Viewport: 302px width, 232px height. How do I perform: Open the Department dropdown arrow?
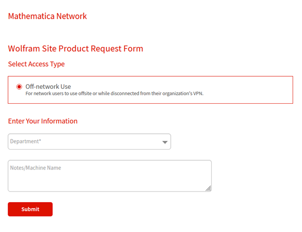pos(165,142)
